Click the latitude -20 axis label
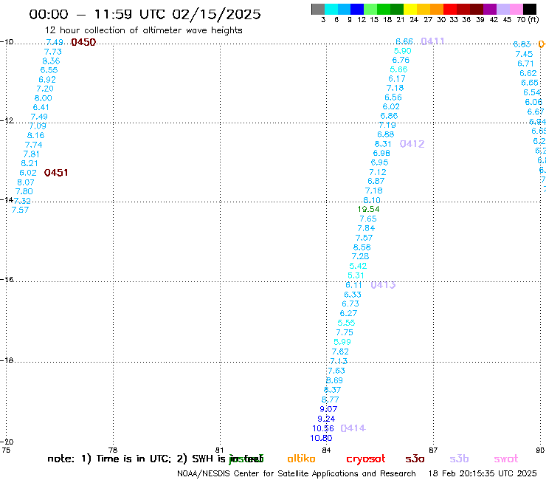Screen dimensions: 546x480 (x=7, y=442)
